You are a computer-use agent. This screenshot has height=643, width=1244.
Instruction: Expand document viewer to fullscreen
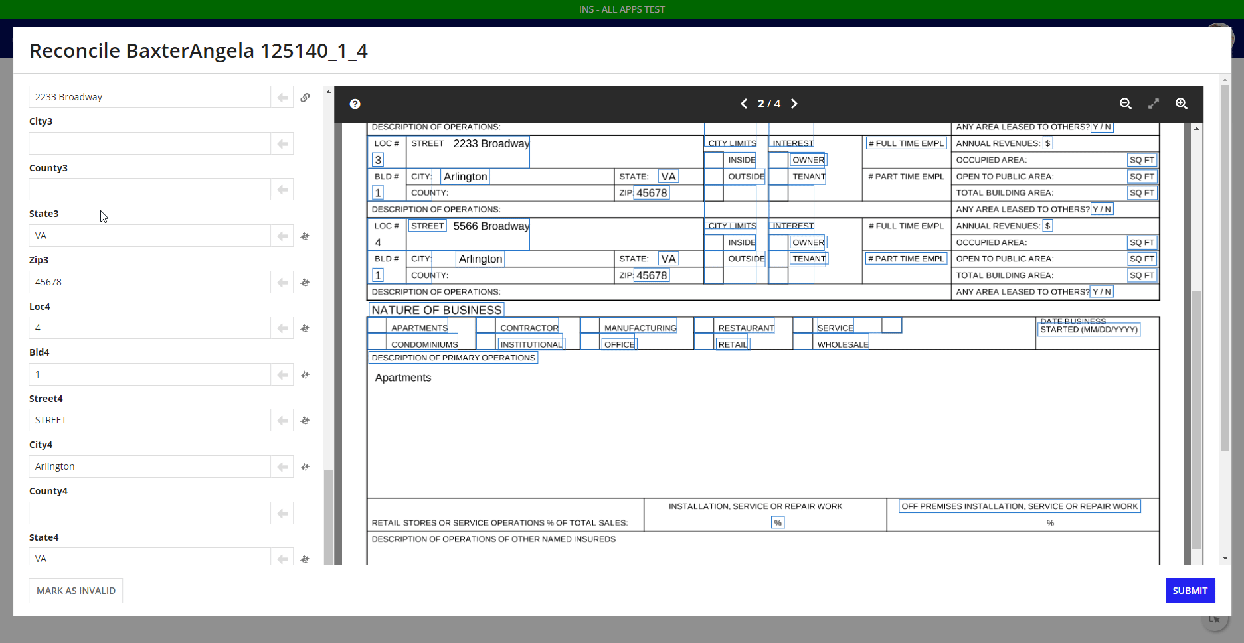(x=1154, y=104)
